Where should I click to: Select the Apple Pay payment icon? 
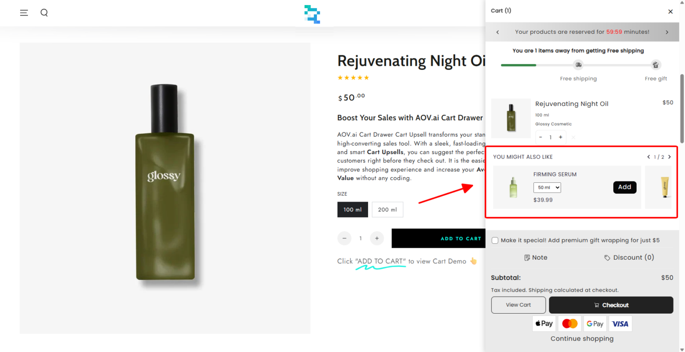(x=544, y=323)
